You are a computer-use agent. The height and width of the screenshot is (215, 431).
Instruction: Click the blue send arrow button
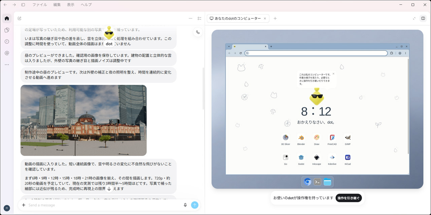coord(195,205)
